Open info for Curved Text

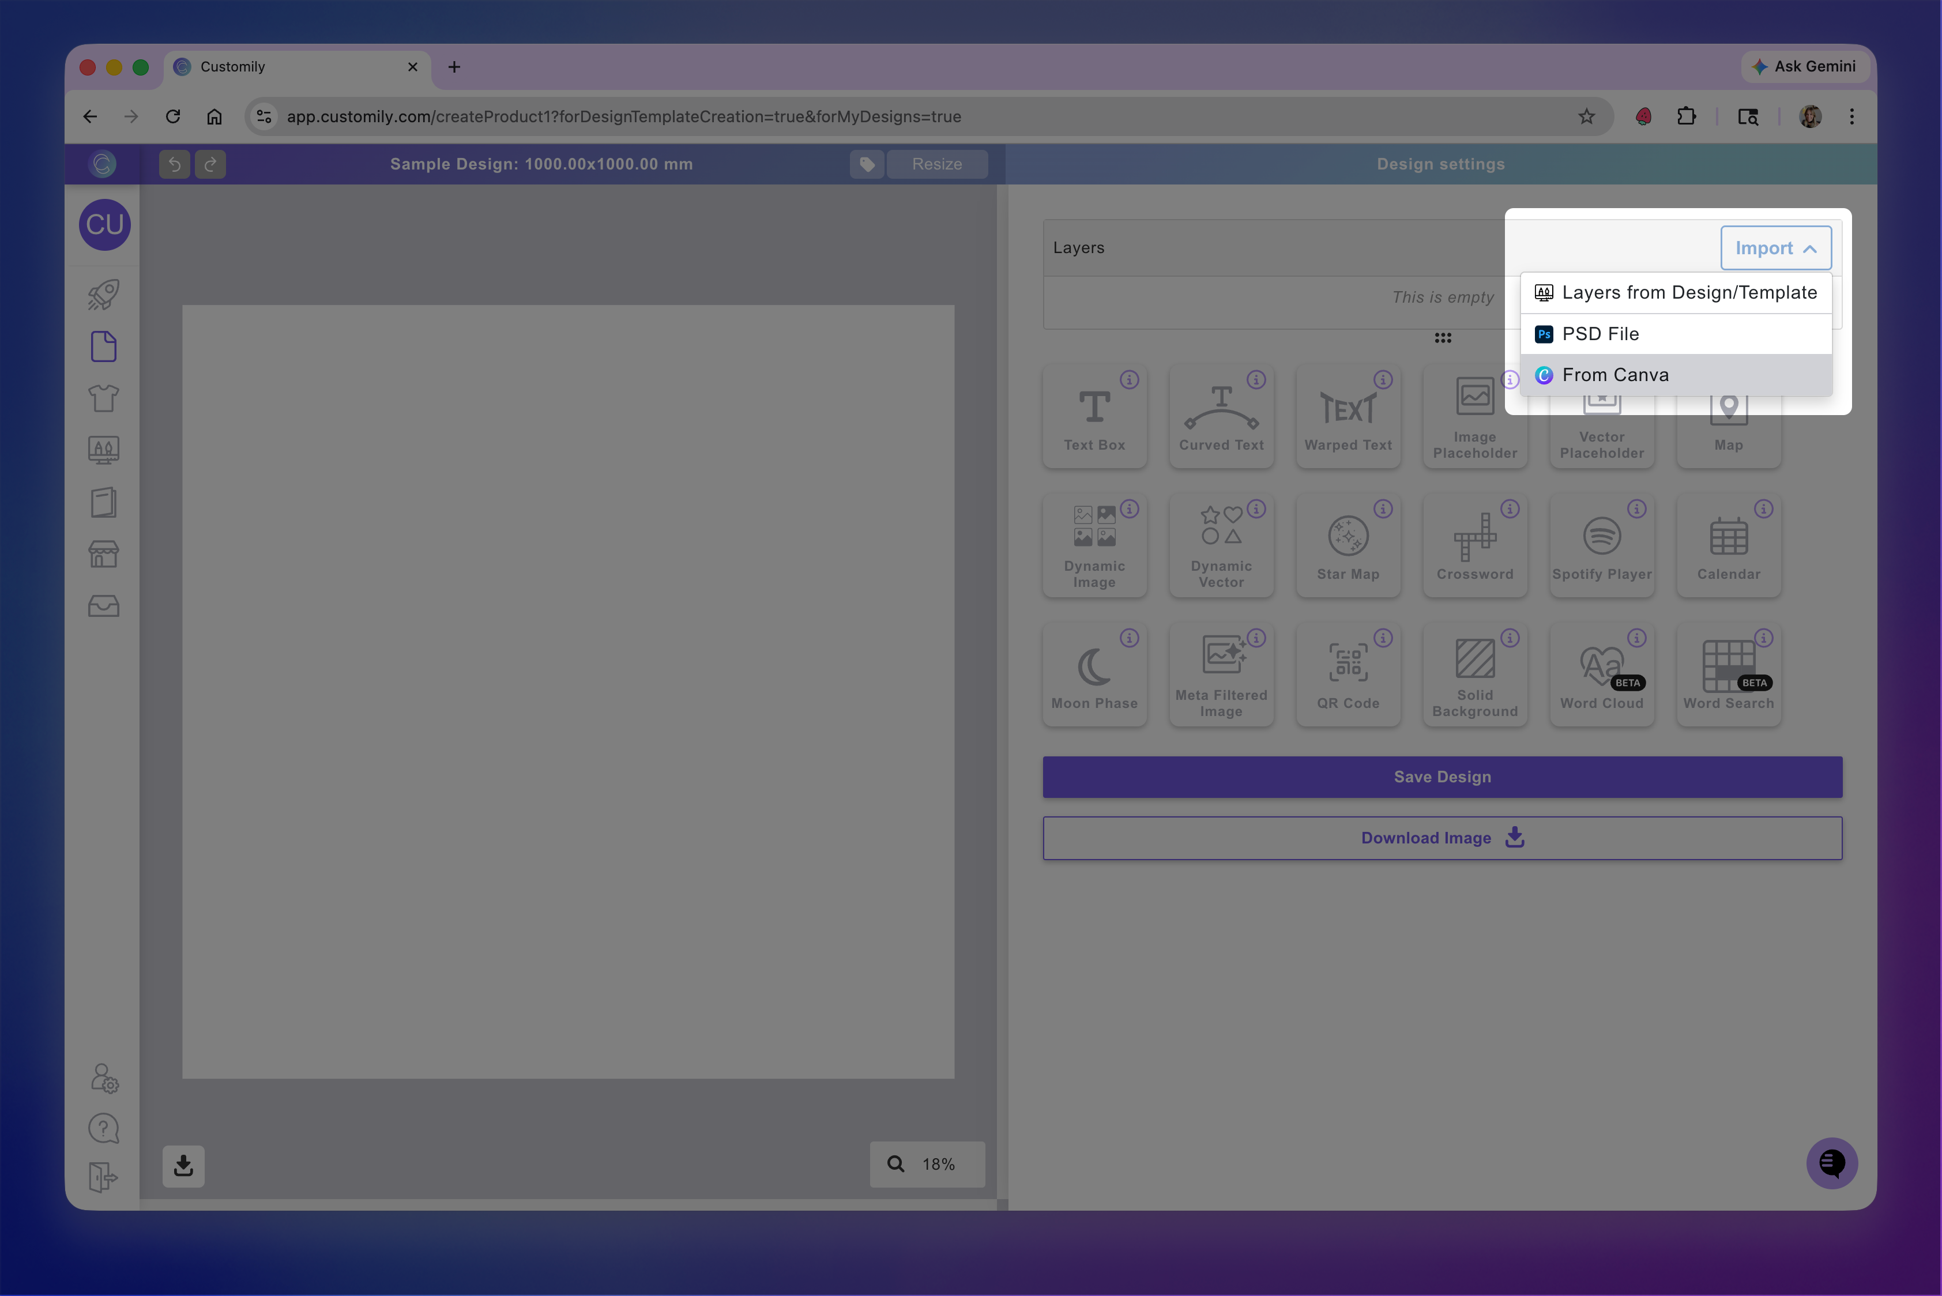[1256, 379]
